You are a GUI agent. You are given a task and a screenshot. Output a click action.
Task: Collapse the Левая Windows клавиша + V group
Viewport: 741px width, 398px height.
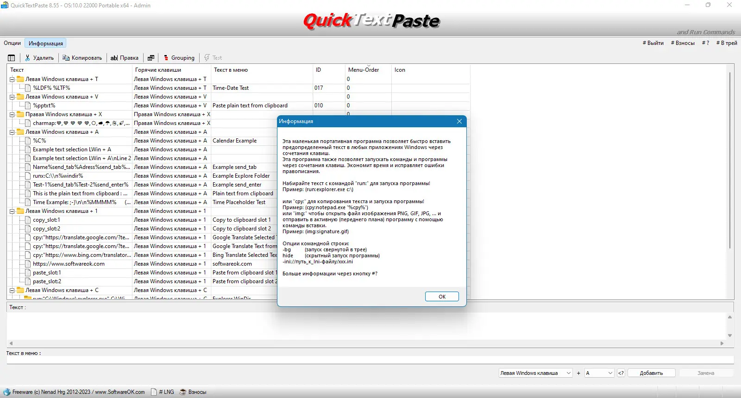point(12,97)
